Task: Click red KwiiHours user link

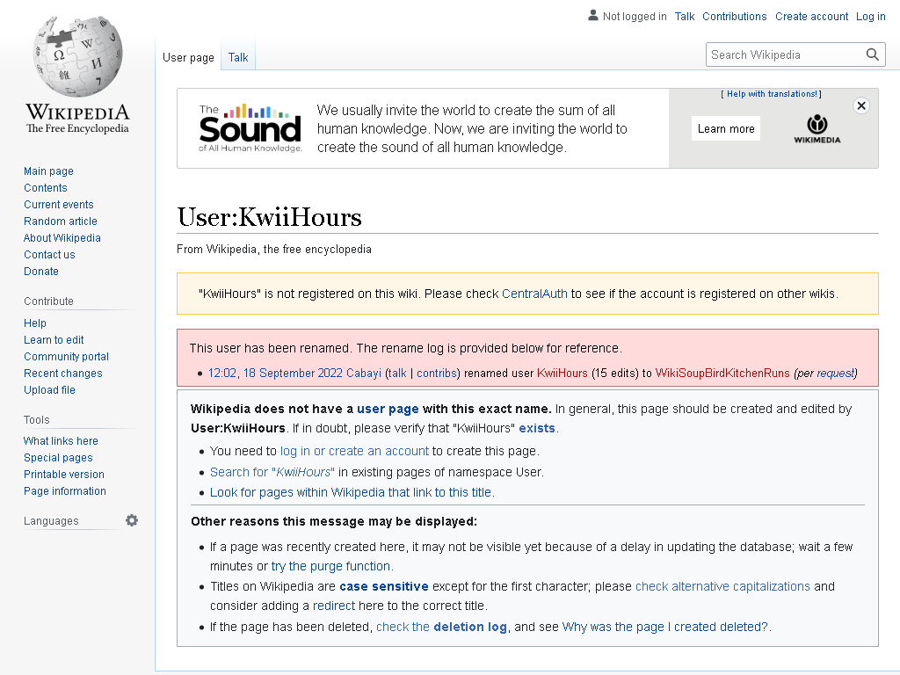Action: [x=562, y=373]
